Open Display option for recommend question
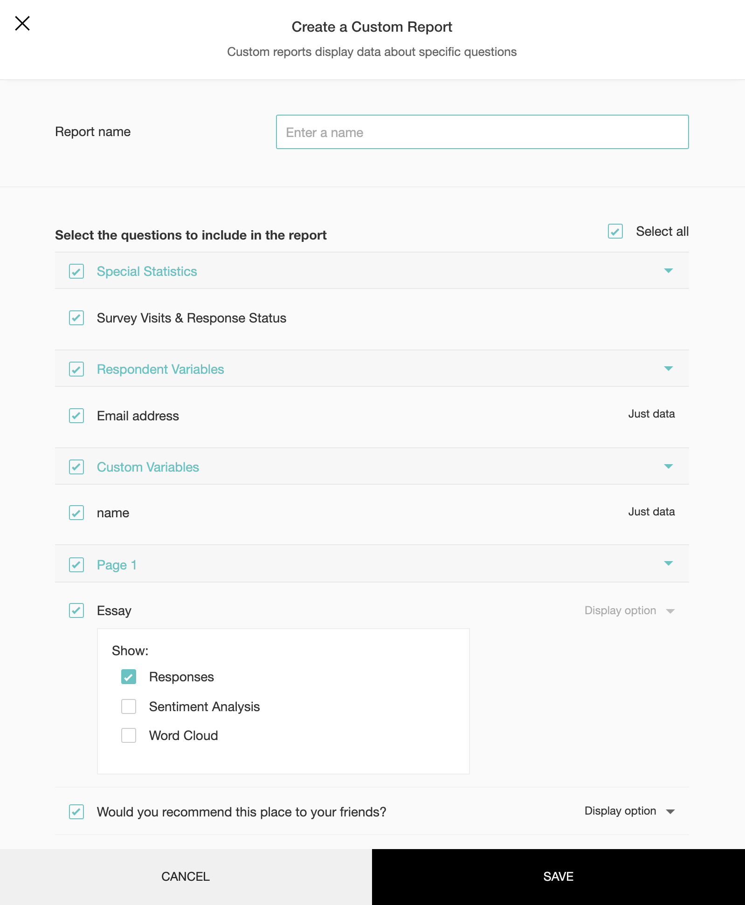Screen dimensions: 745x905 [x=629, y=811]
